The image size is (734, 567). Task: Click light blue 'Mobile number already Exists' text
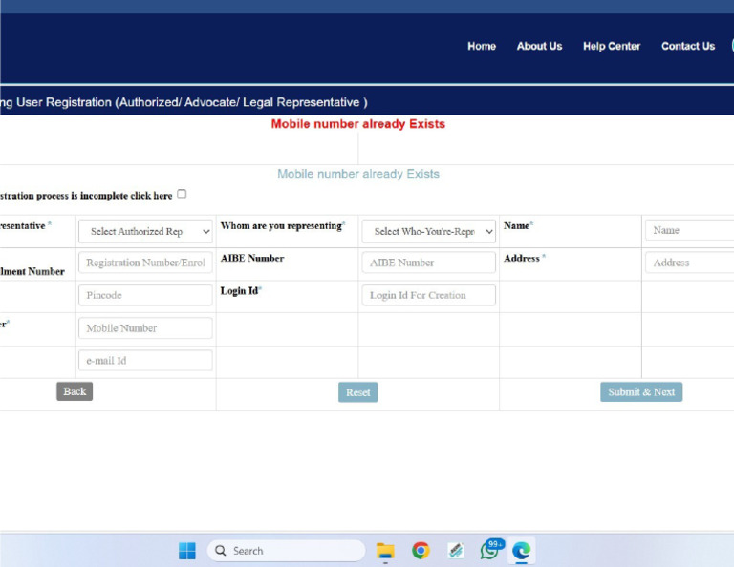point(358,174)
